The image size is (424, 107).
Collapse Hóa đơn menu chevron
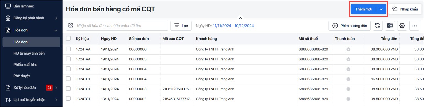tap(56, 30)
